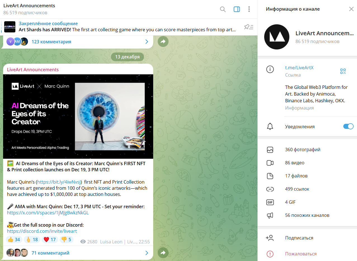Toggle the side panel icon in header
Screen dimensions: 357x261
pos(237,9)
